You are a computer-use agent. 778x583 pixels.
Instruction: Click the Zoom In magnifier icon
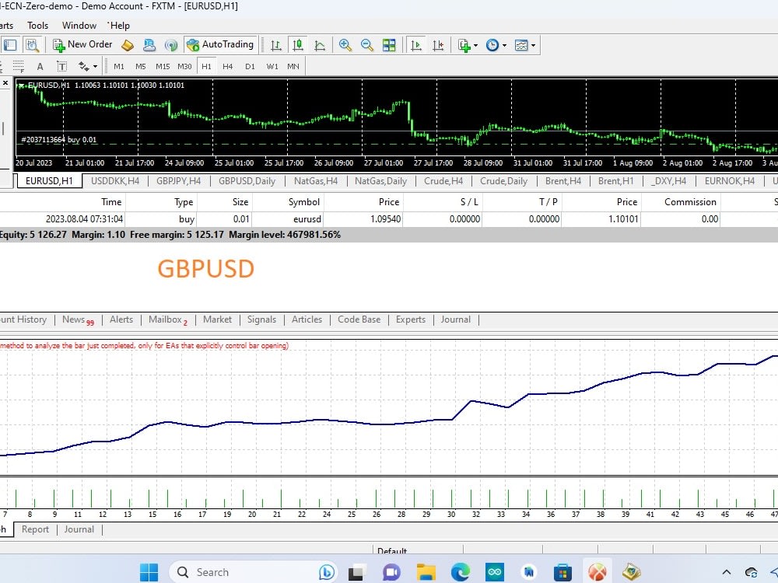(345, 44)
